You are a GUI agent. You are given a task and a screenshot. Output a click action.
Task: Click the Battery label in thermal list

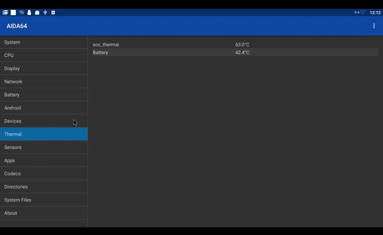[x=101, y=52]
